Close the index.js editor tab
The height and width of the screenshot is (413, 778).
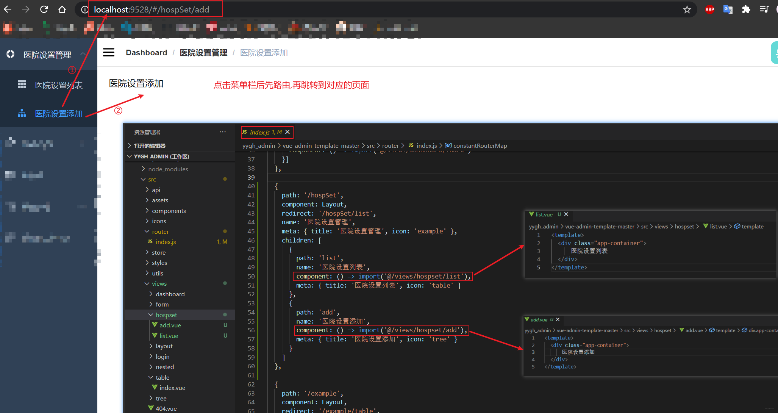[x=287, y=132]
